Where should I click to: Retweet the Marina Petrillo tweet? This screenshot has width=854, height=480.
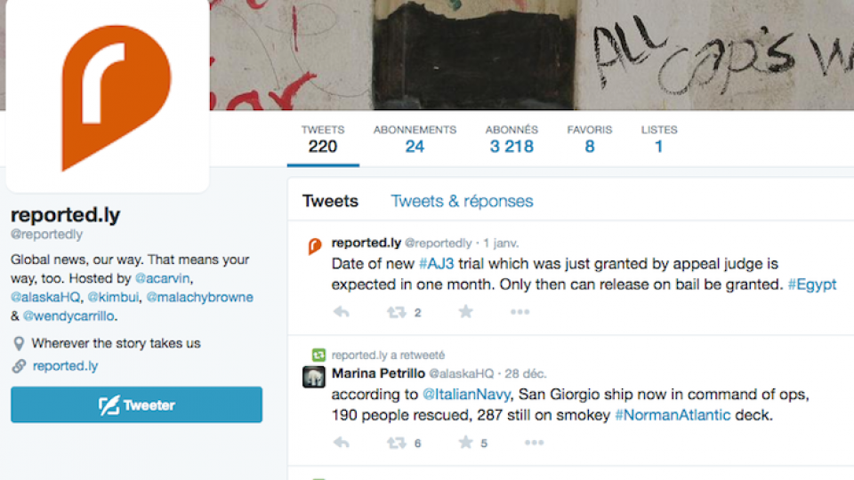(x=397, y=443)
